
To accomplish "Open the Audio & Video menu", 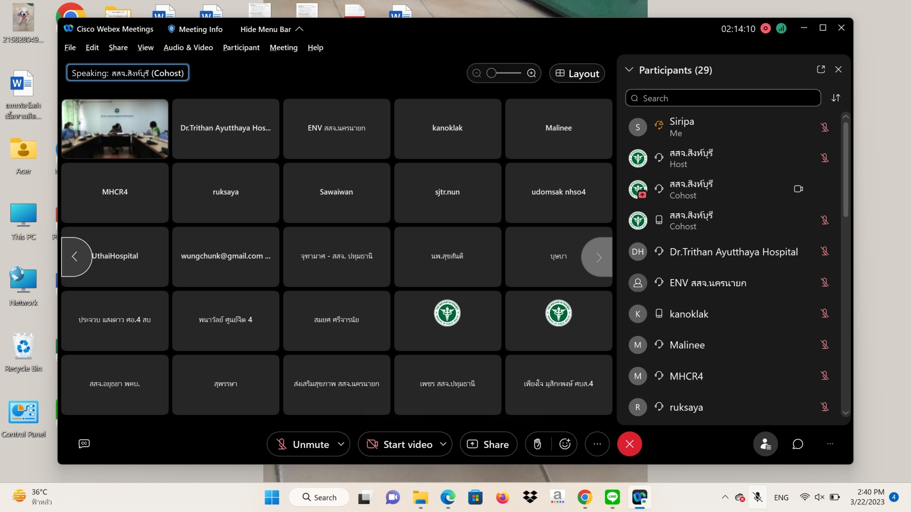I will (x=188, y=48).
